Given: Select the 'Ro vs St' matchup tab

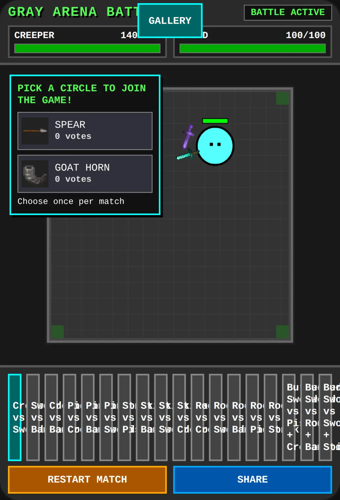Looking at the screenshot, I should pos(270,417).
